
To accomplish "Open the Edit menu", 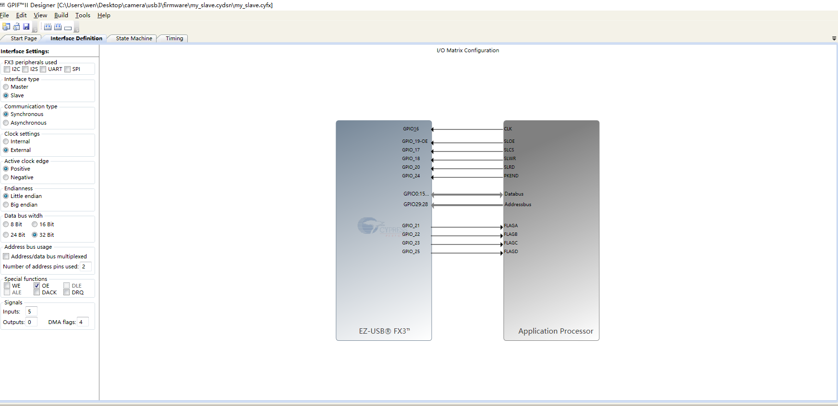I will pyautogui.click(x=21, y=15).
